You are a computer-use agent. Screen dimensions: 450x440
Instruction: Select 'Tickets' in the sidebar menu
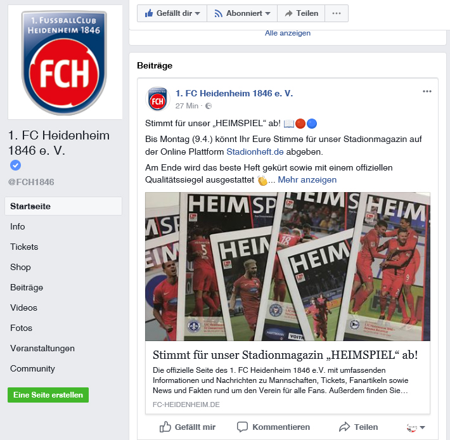24,247
